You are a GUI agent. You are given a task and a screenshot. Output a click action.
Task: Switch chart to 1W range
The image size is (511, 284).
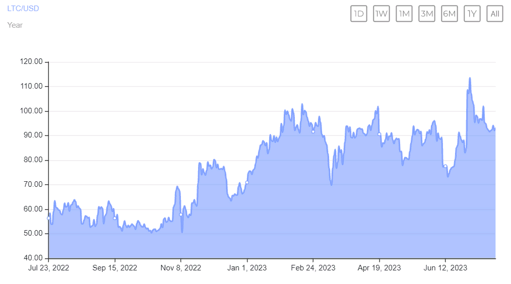381,14
